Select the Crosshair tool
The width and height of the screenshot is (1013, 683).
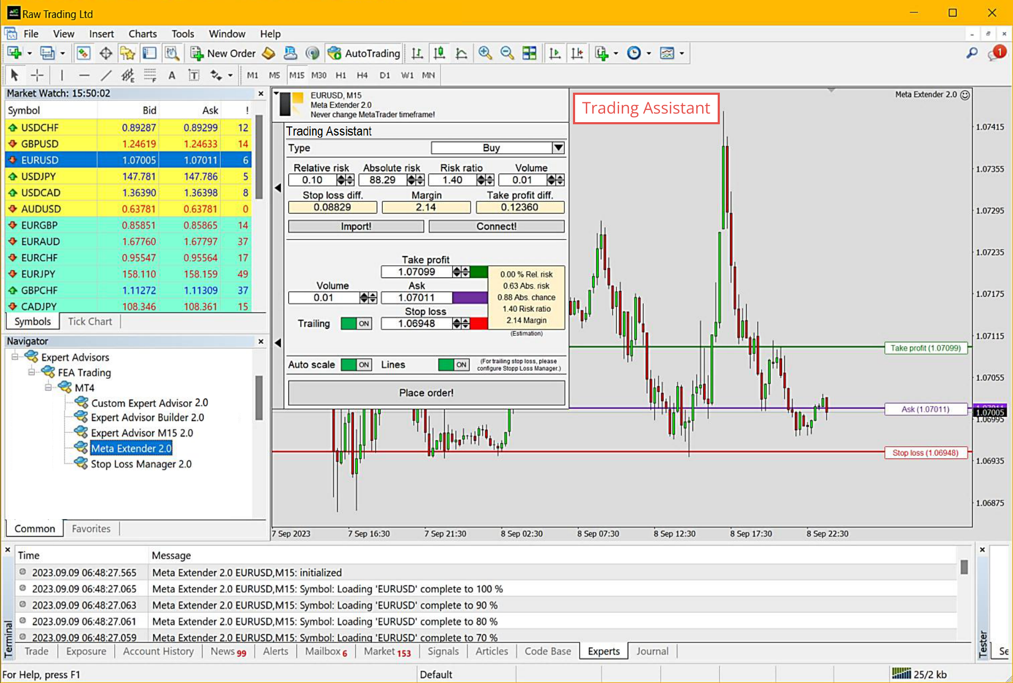(x=37, y=75)
